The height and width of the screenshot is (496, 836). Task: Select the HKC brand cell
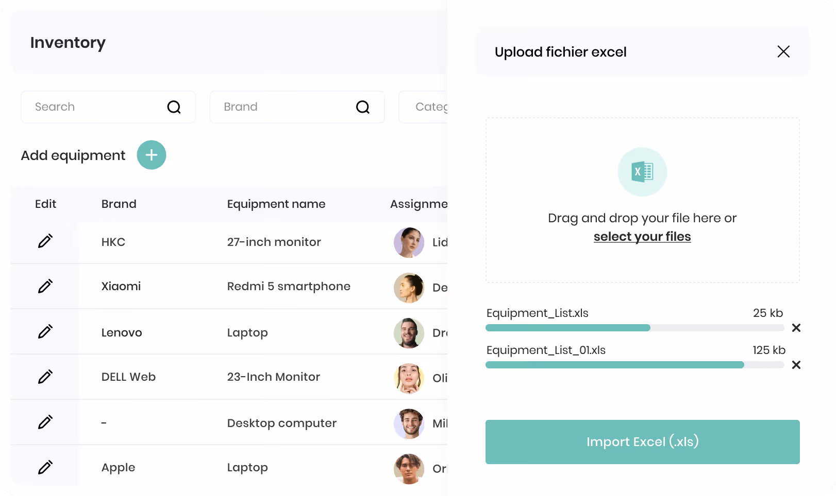(x=113, y=242)
